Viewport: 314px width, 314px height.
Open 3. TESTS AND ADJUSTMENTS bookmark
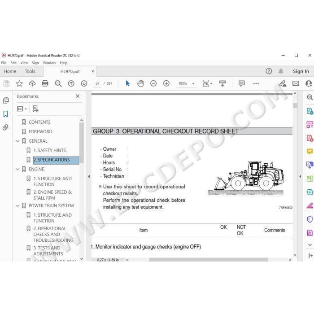point(48,251)
